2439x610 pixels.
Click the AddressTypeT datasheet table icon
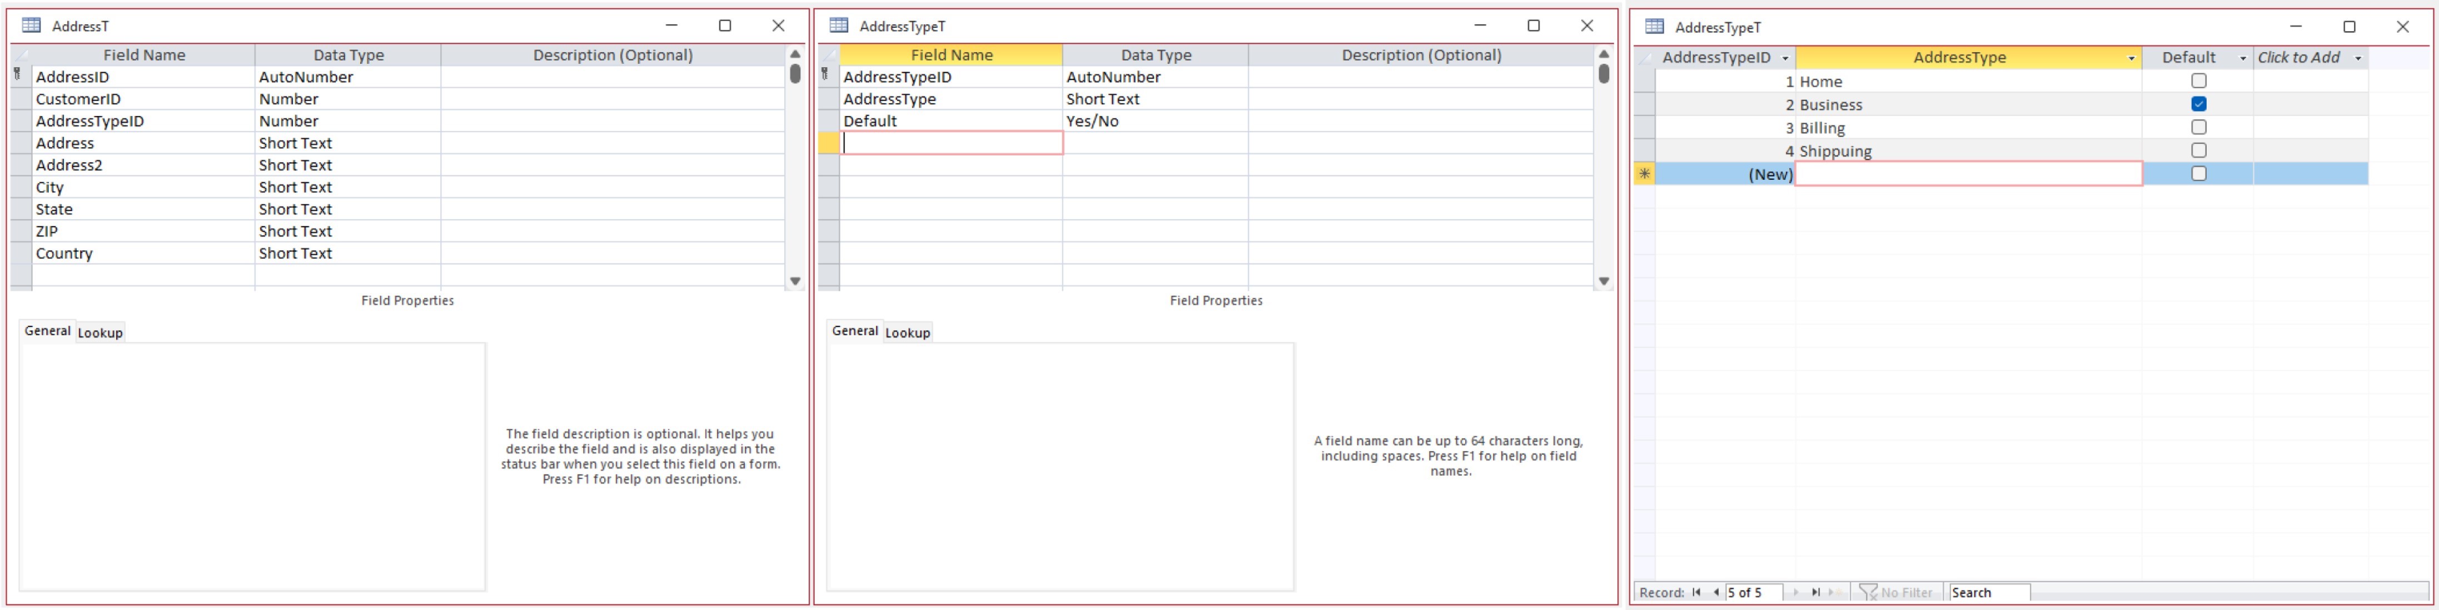coord(1655,27)
